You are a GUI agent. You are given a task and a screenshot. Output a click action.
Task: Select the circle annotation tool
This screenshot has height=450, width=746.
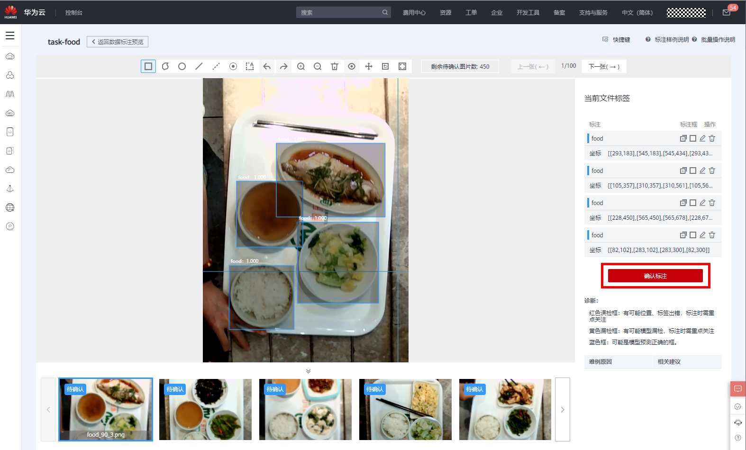pos(182,66)
